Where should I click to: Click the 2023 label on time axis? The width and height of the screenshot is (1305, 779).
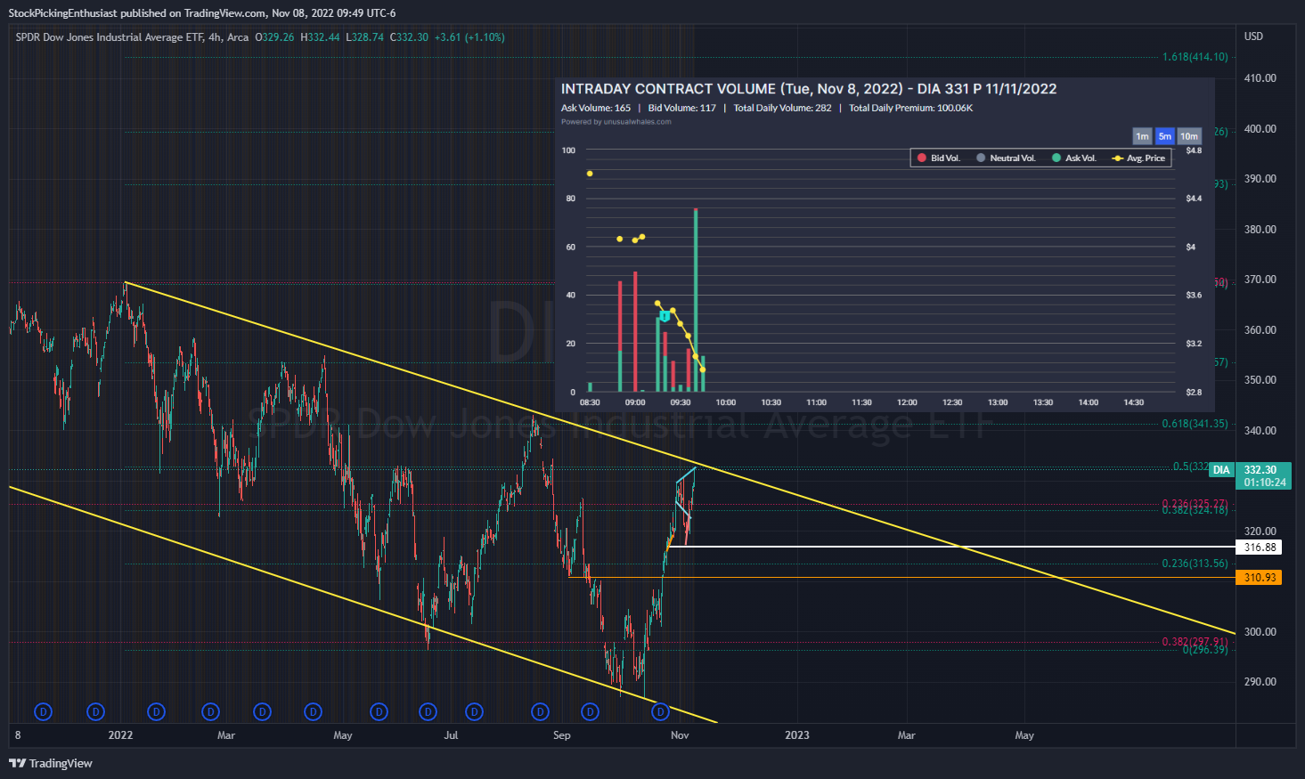point(797,735)
